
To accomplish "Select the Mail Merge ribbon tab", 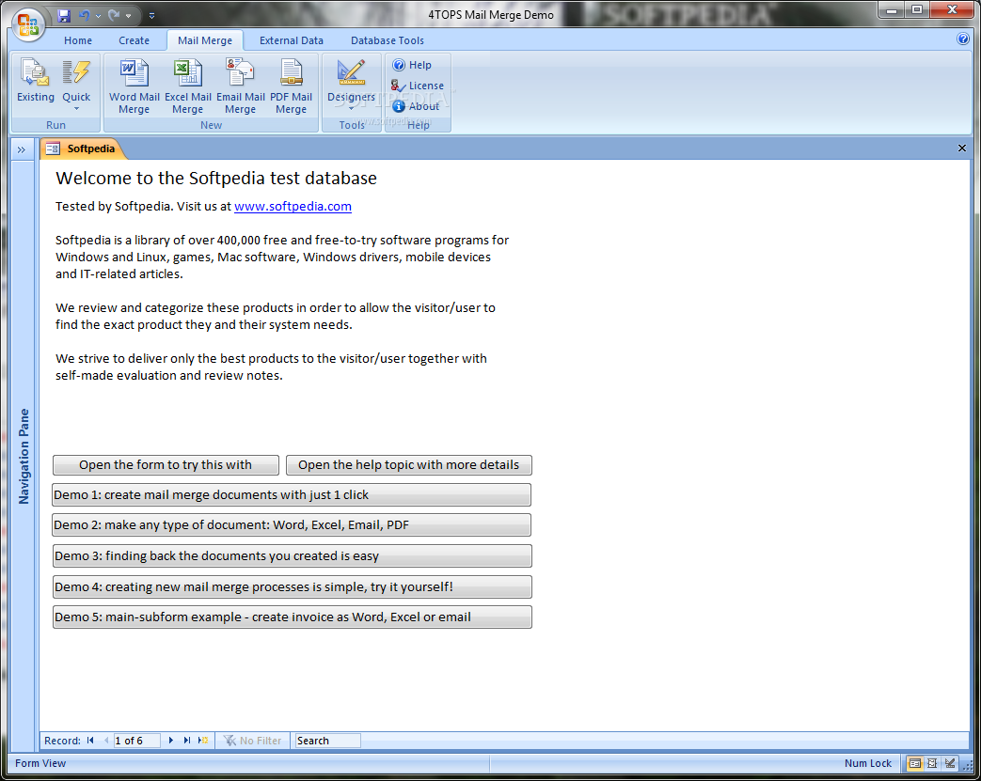I will [205, 40].
